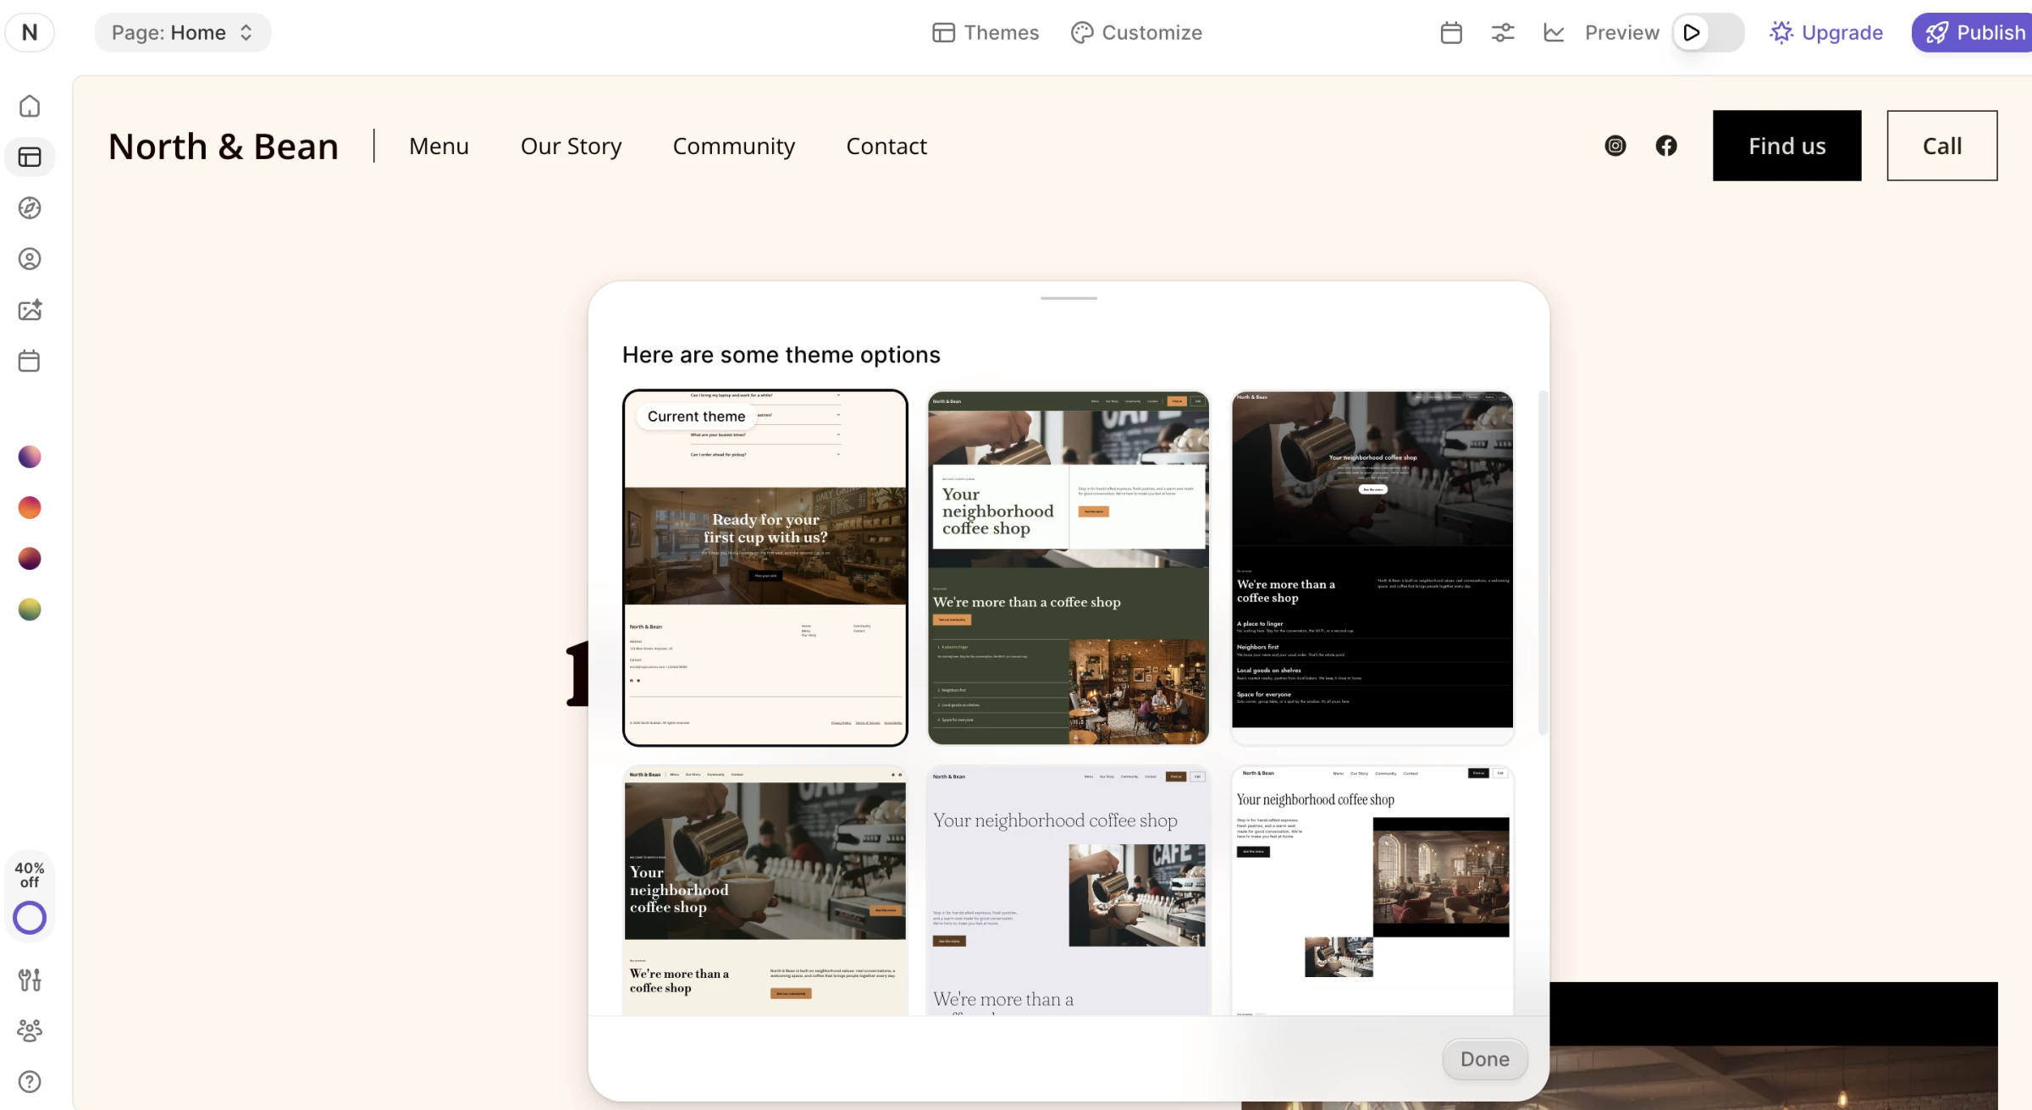
Task: Select the Current theme thumbnail
Action: click(x=765, y=567)
